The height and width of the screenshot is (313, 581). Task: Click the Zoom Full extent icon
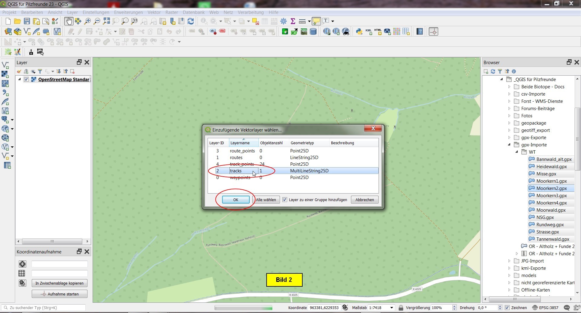pos(106,21)
